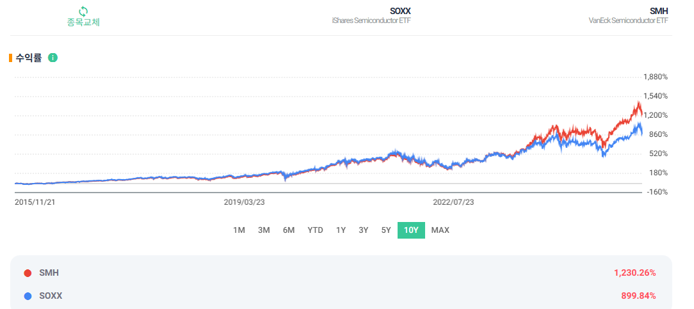The image size is (694, 309).
Task: Click the red SMH legend dot
Action: click(28, 273)
